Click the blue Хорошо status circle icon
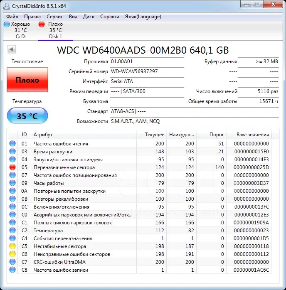Screen dimensions: 286x290 [7, 24]
